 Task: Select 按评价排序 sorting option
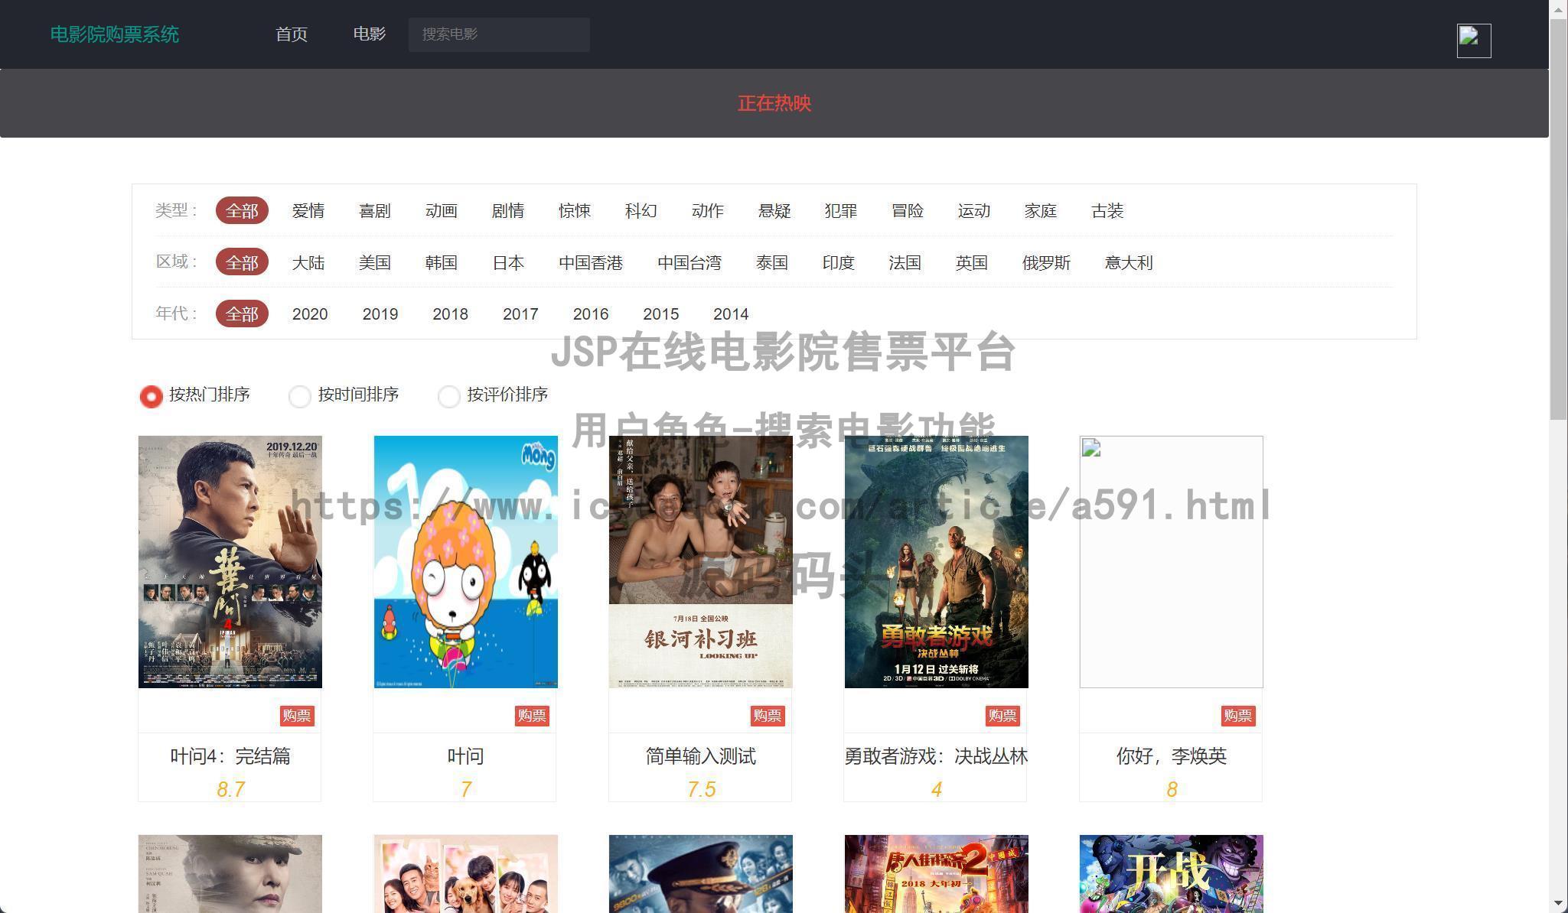448,396
